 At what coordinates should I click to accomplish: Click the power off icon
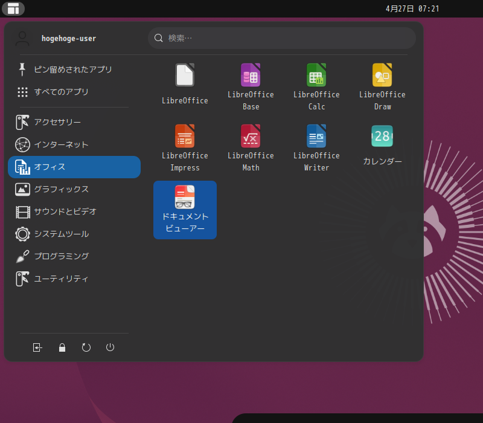click(110, 347)
